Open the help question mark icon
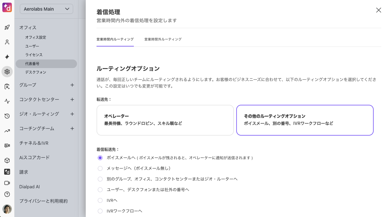 7,194
